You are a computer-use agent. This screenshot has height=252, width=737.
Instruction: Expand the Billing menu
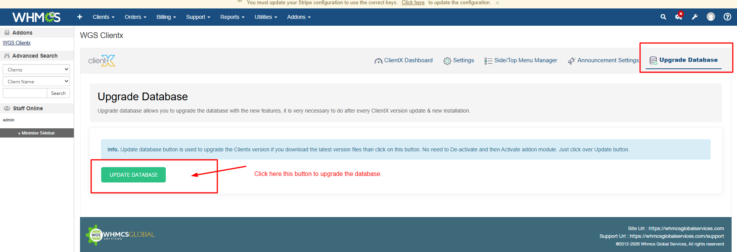click(166, 17)
